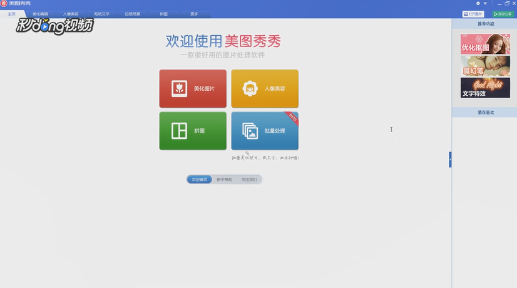The height and width of the screenshot is (288, 517).
Task: Open the orange 人像美容 tile
Action: [265, 88]
